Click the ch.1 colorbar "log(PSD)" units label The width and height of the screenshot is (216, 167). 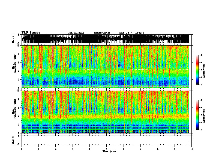click(x=204, y=71)
